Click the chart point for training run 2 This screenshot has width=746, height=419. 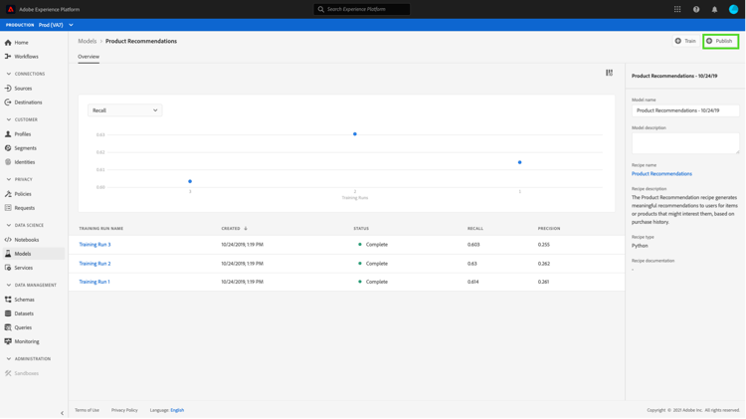355,133
